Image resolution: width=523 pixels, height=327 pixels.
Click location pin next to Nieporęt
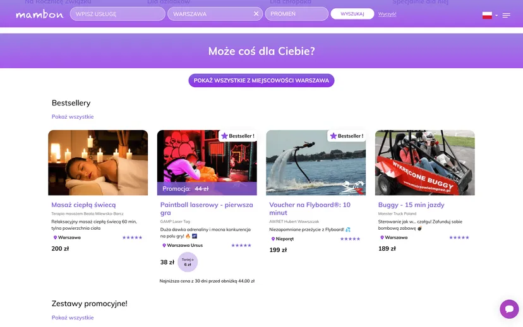pyautogui.click(x=273, y=239)
